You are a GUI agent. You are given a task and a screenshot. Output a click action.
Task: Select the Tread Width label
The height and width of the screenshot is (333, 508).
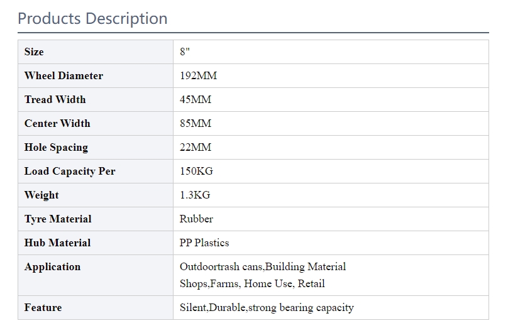click(x=55, y=100)
